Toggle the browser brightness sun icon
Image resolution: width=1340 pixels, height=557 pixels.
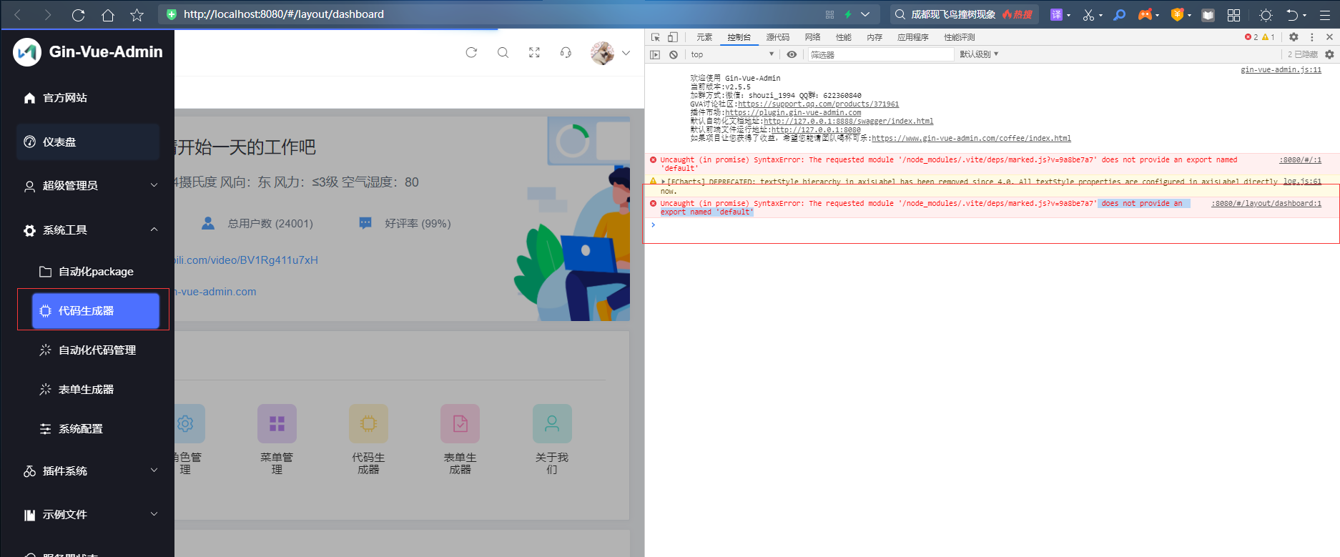click(1266, 15)
